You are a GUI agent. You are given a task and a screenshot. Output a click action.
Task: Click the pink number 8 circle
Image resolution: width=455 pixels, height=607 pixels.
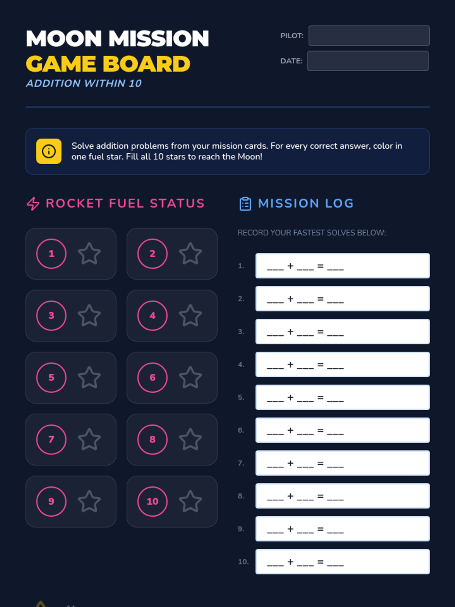pos(152,439)
